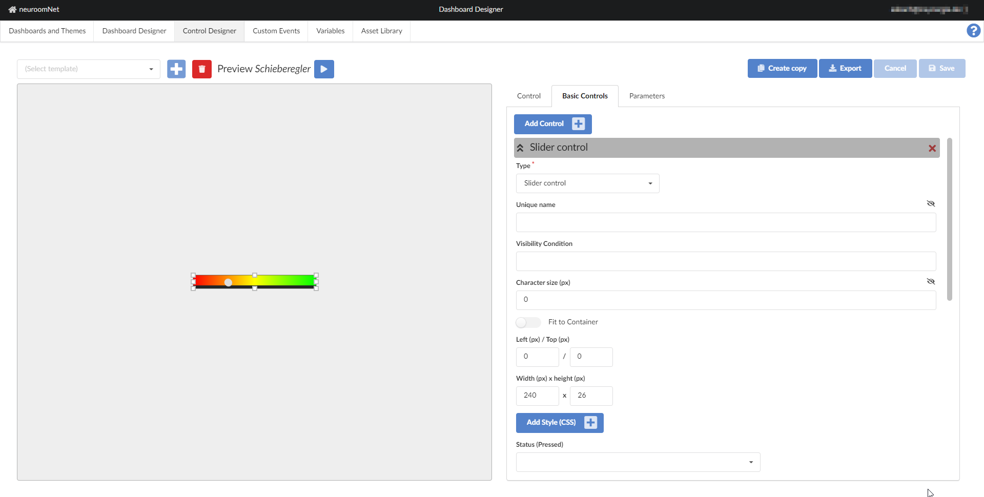Viewport: 984px width, 497px height.
Task: Click the plus icon on Add Control
Action: point(578,123)
